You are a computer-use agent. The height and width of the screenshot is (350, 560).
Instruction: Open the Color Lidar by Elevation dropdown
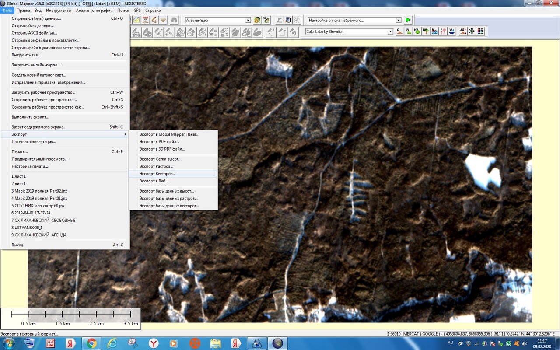click(x=390, y=31)
